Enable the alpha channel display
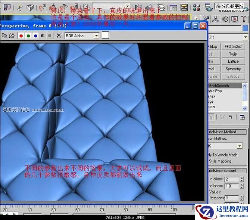 click(x=43, y=35)
